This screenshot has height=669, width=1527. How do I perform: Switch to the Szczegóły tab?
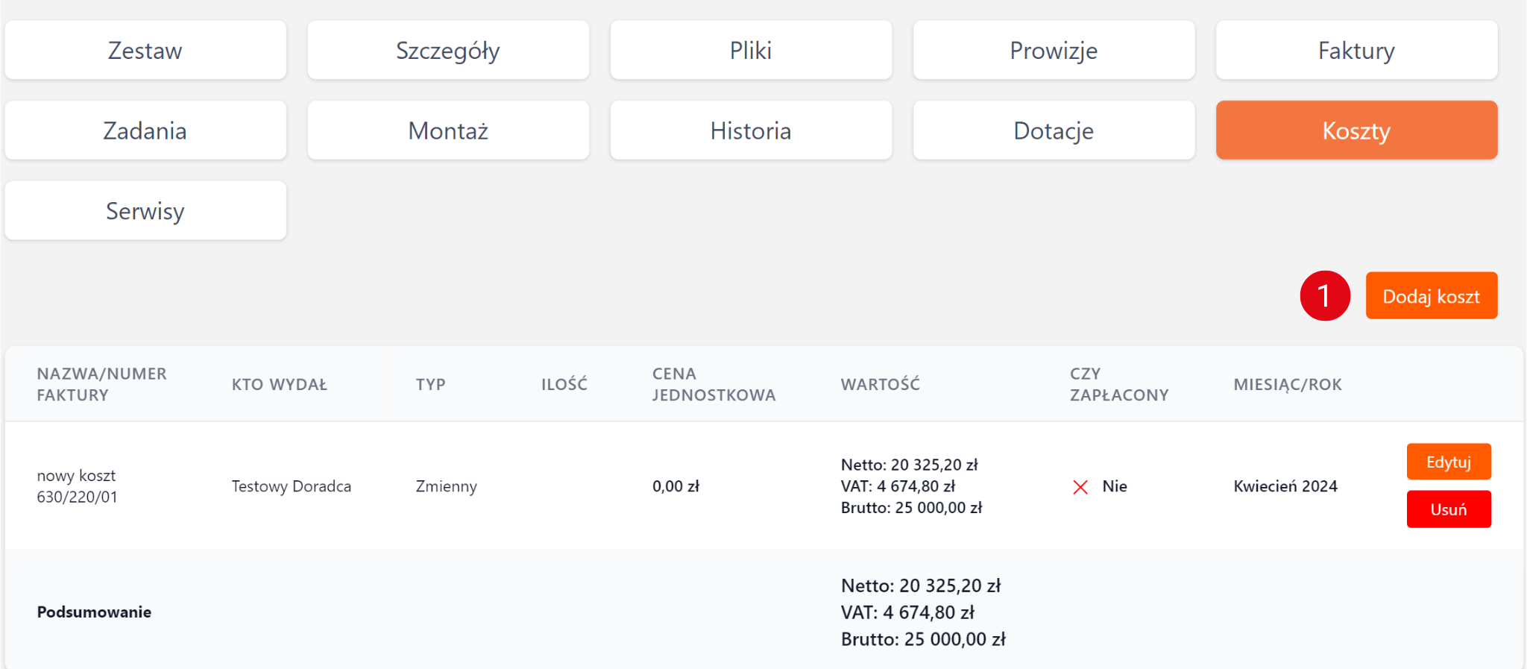tap(448, 50)
